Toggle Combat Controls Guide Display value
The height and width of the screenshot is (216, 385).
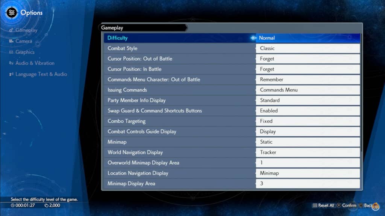tap(308, 132)
